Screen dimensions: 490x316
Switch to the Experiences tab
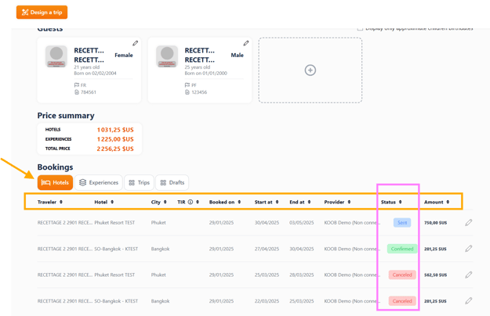coord(98,183)
